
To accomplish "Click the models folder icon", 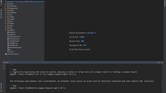I will tap(8, 17).
